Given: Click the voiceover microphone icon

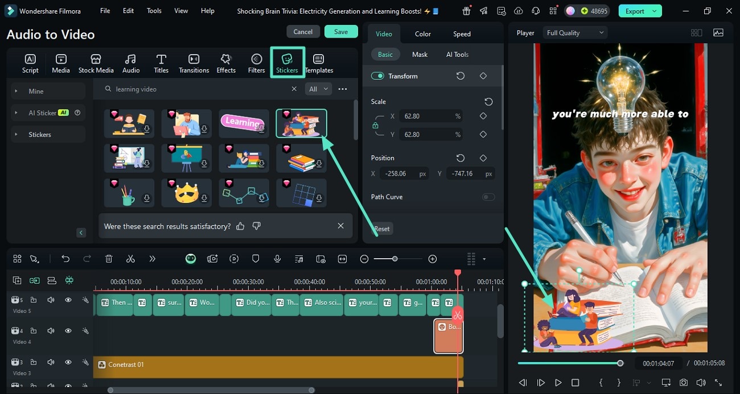Looking at the screenshot, I should [x=277, y=259].
